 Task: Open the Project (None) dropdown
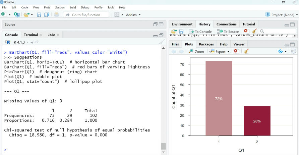click(281, 15)
